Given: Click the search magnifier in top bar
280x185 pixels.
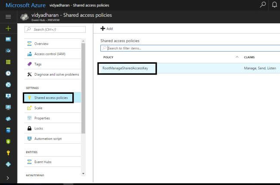Looking at the screenshot, I should click(263, 5).
